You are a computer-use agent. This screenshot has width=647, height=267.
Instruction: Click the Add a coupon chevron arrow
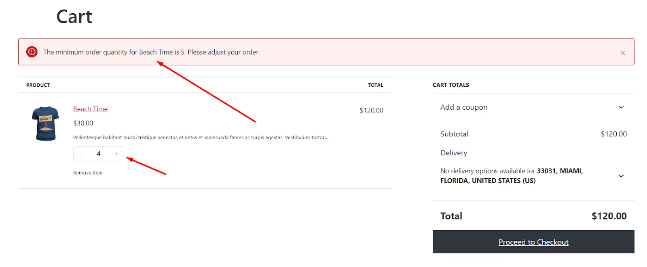(621, 107)
